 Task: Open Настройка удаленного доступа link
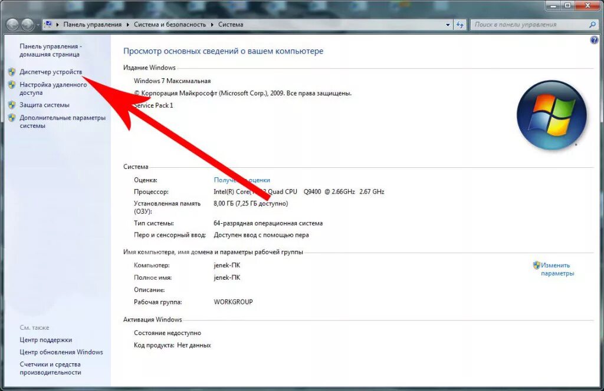53,88
